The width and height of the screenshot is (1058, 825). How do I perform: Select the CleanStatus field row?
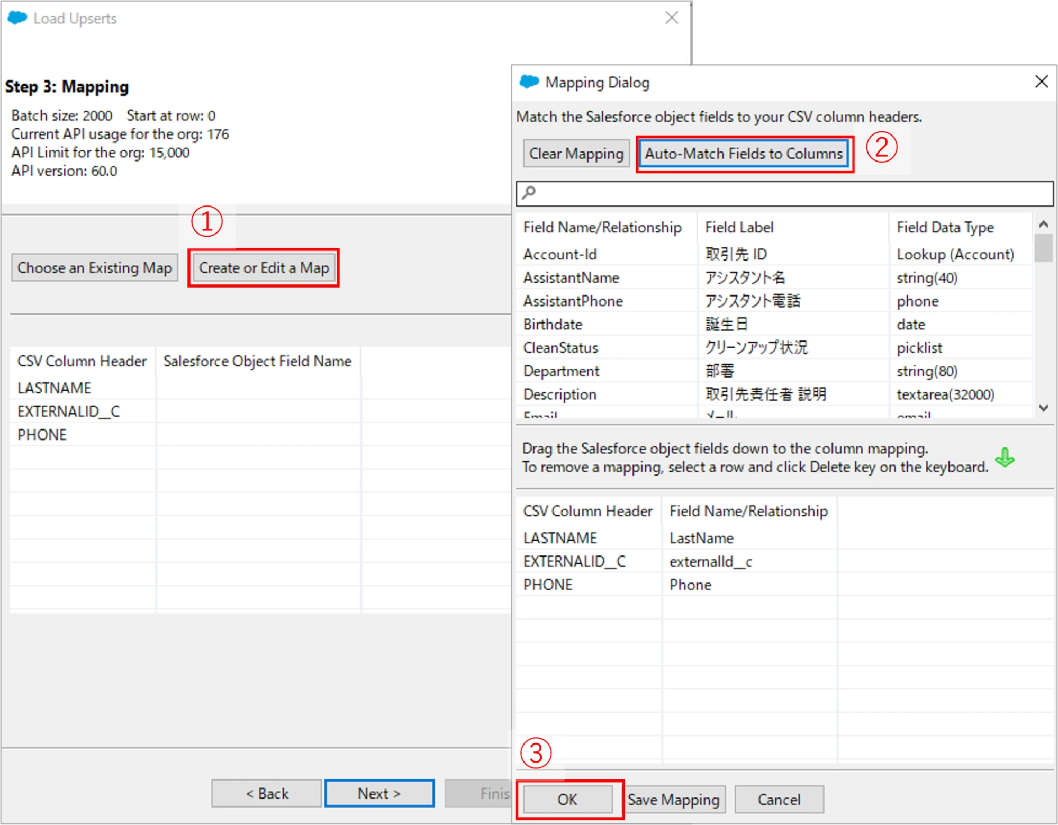coord(774,347)
